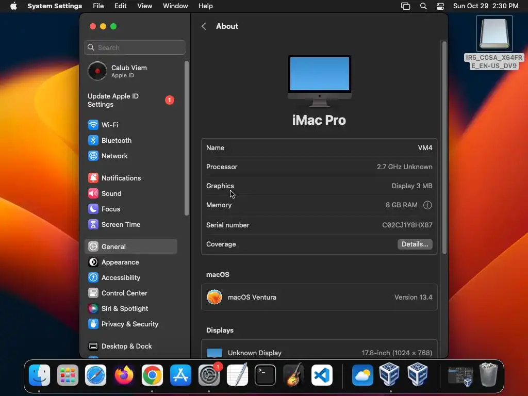Open the minimized window in Dock

(x=460, y=376)
